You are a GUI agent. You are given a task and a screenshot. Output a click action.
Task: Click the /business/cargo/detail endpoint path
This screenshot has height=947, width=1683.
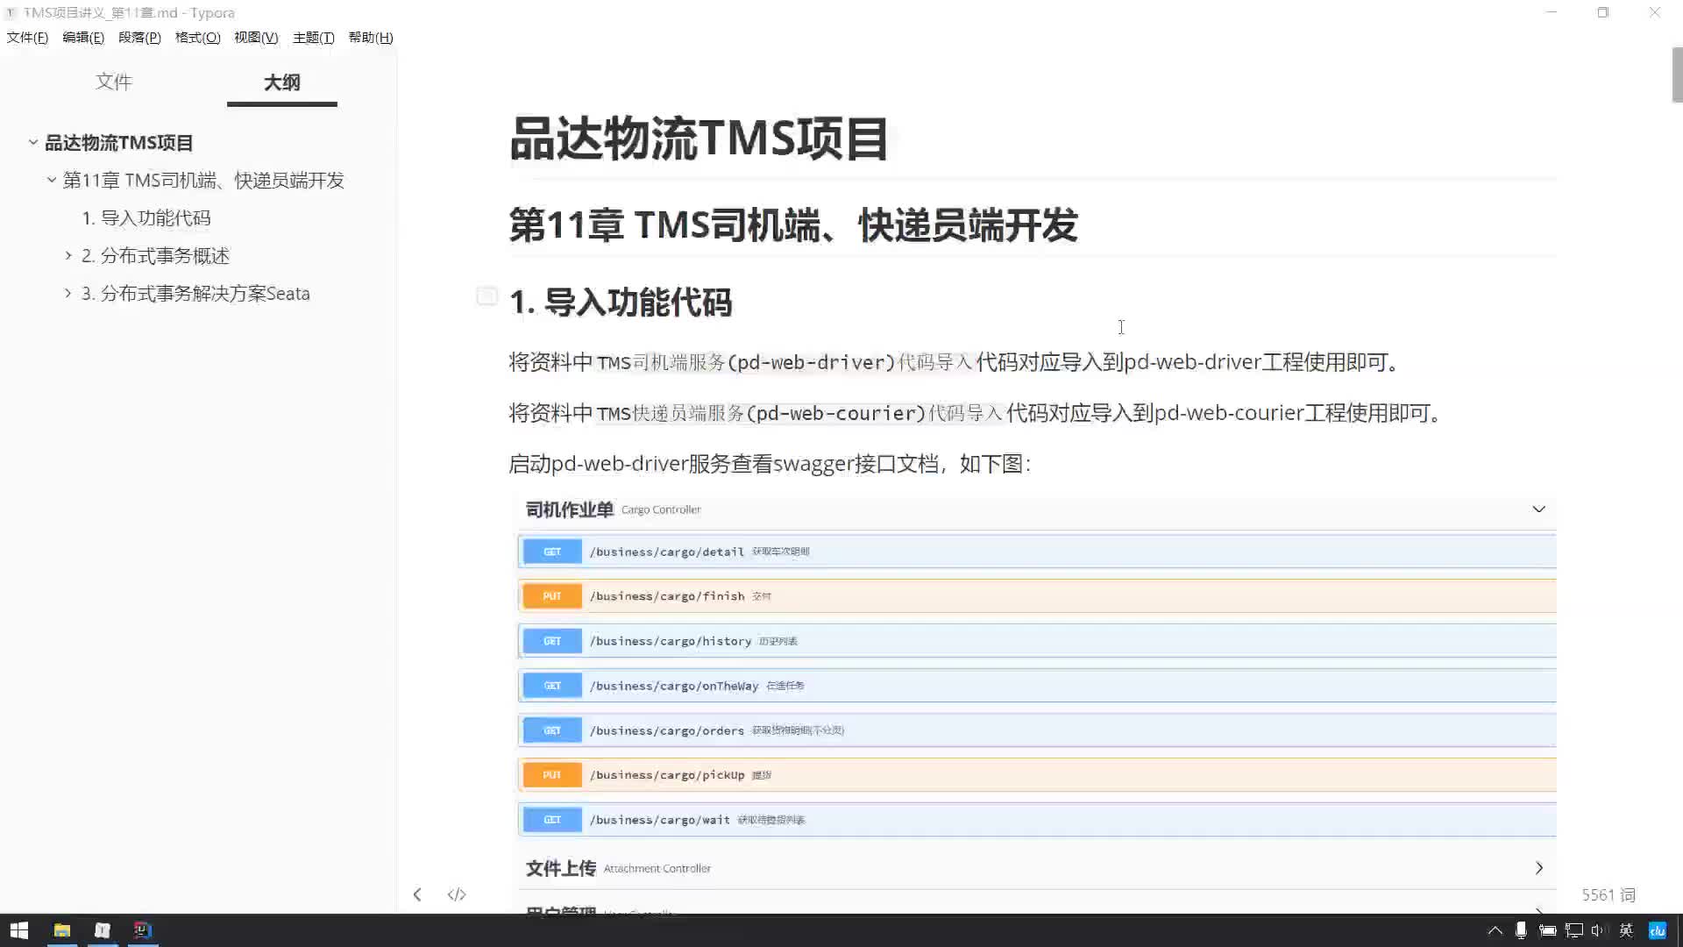[666, 552]
